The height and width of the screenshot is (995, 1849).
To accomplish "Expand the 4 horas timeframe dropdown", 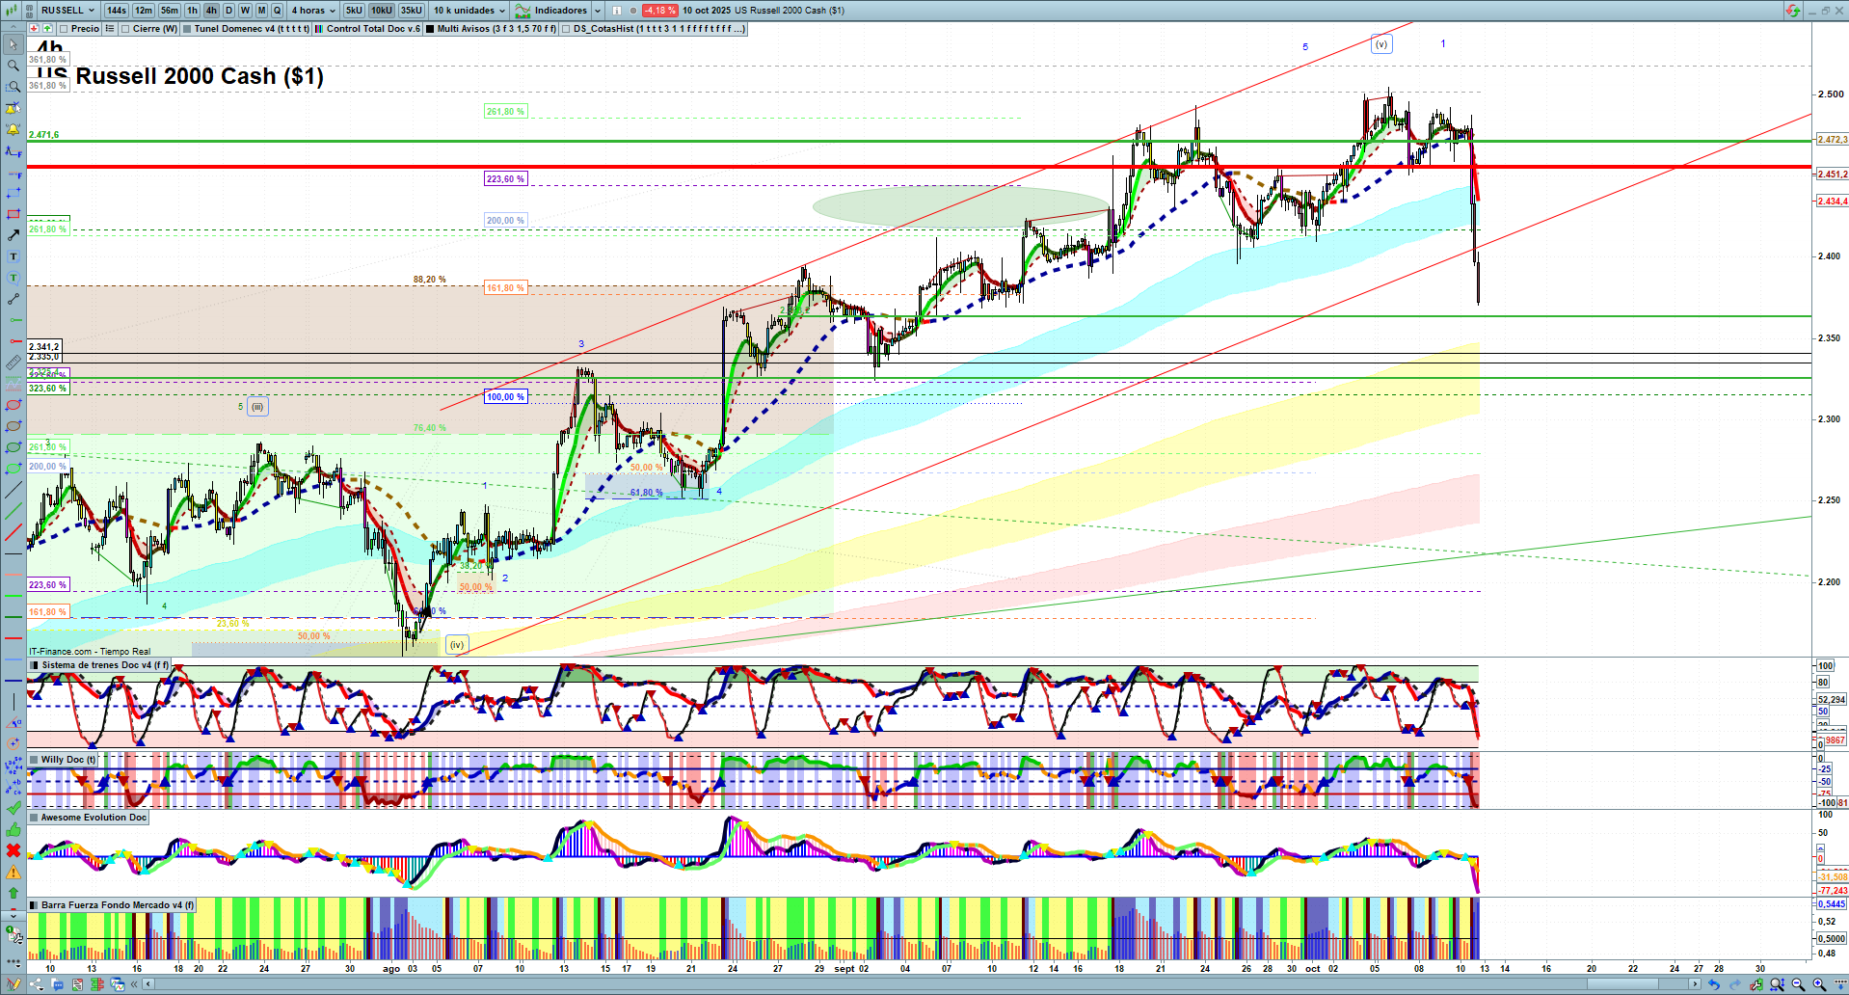I will click(313, 11).
